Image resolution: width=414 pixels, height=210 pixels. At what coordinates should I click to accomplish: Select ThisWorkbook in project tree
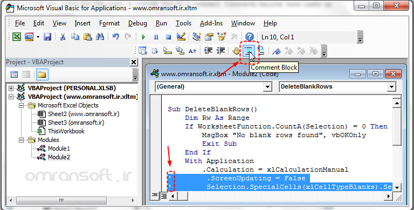tap(66, 131)
